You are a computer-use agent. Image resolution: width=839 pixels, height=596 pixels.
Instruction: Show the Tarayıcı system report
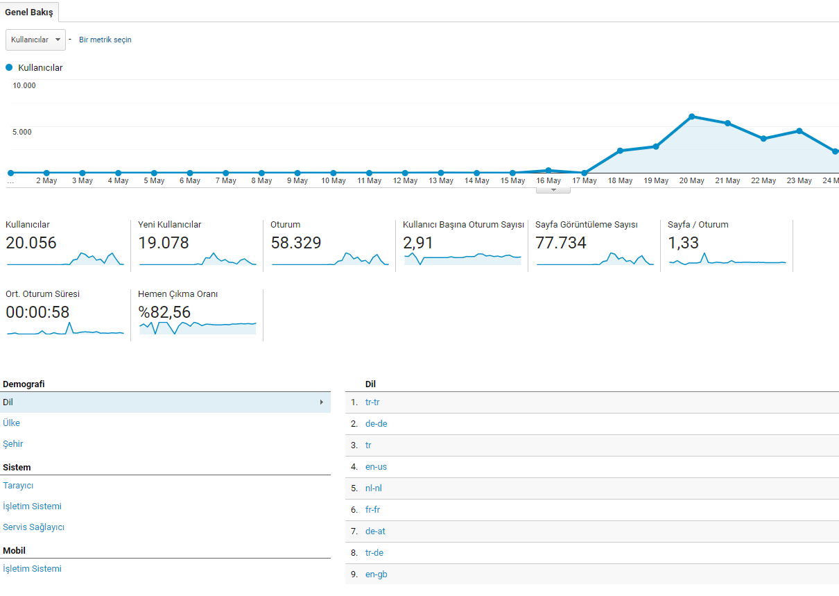coord(18,486)
